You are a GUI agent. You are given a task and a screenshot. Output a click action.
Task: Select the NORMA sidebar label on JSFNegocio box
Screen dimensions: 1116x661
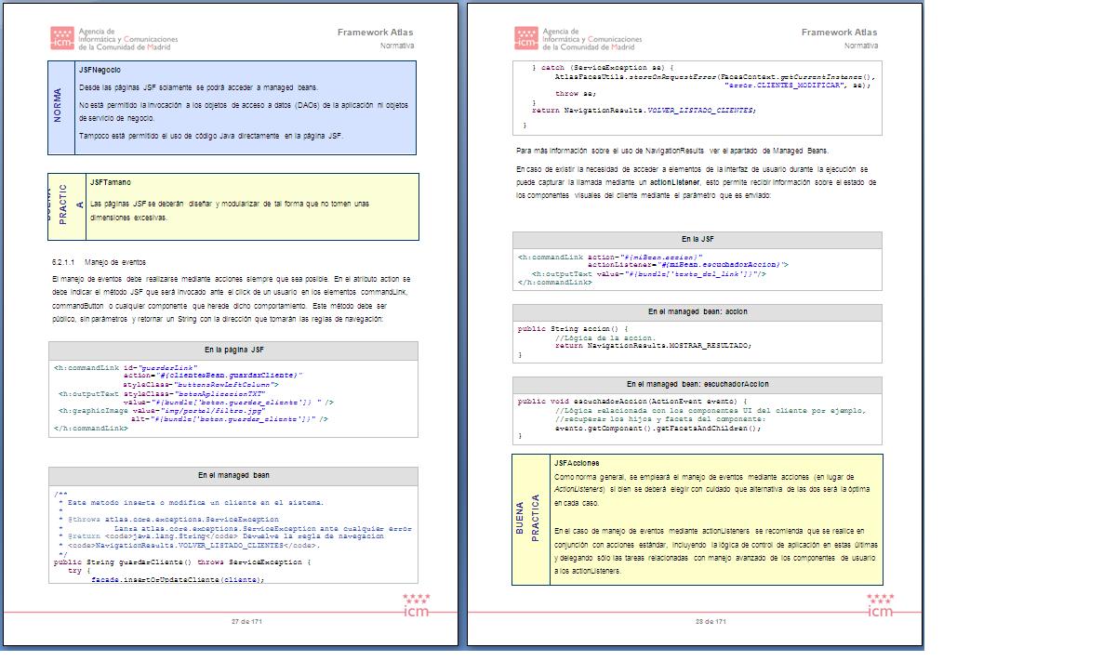60,107
